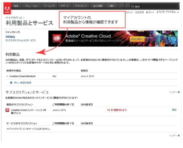Expand the Creative Cloud Individual row
Viewport: 183px width, 148px height.
pyautogui.click(x=7, y=76)
